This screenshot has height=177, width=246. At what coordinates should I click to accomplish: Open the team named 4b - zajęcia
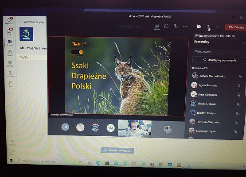click(33, 48)
